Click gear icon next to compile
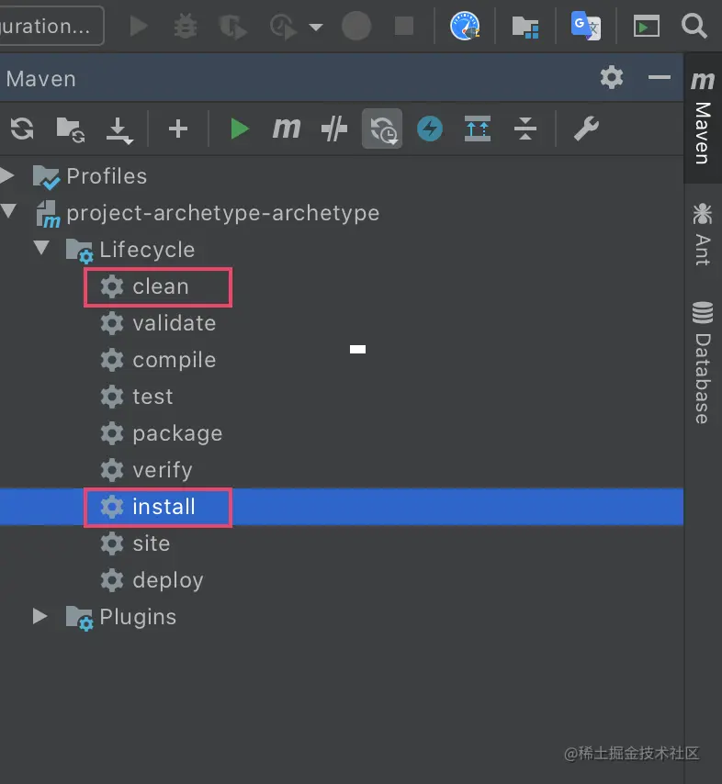 click(112, 360)
